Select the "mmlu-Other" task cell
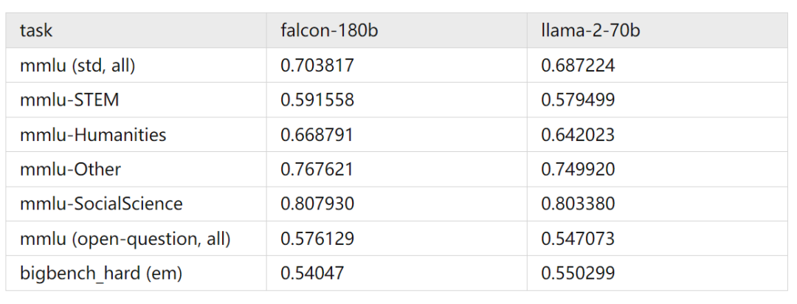The width and height of the screenshot is (797, 304). [70, 170]
